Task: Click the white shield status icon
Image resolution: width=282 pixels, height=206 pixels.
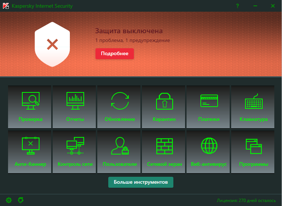Action: [52, 44]
